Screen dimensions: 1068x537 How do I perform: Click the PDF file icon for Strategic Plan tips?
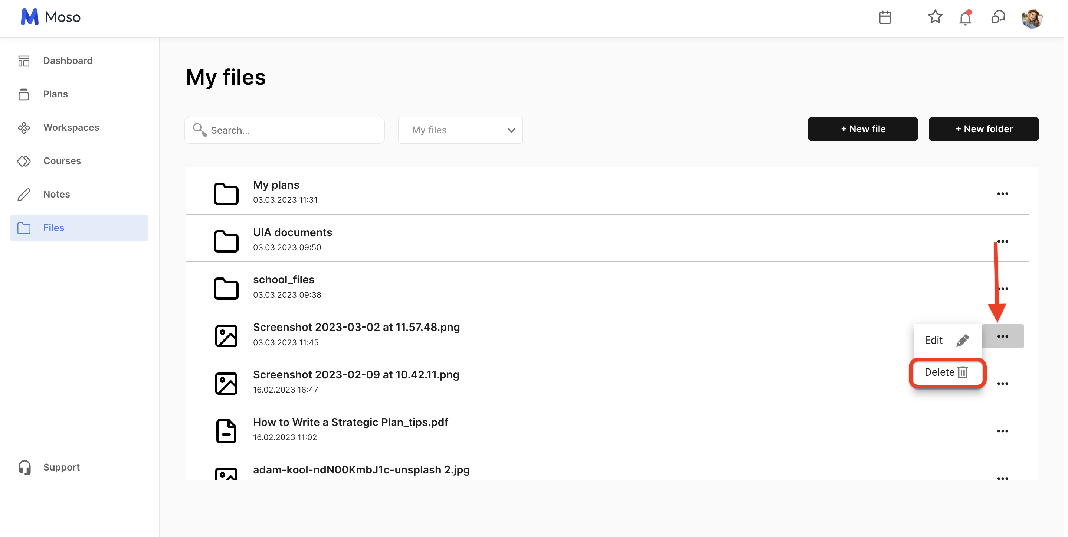226,431
